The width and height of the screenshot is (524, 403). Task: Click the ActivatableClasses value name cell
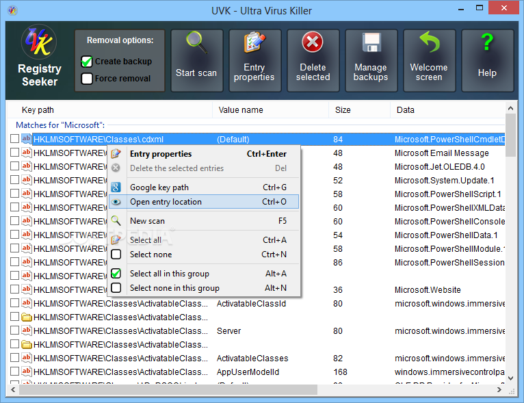point(252,359)
